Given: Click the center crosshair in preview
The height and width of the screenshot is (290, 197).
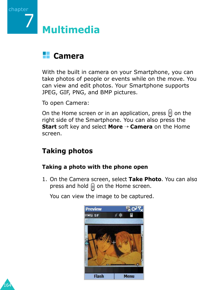Looking at the screenshot, I should 114,242.
